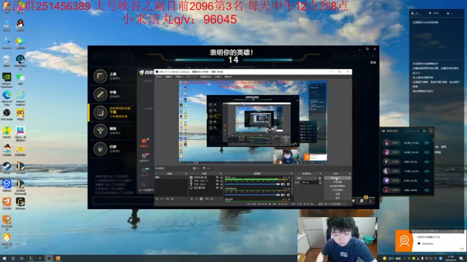Image resolution: width=467 pixels, height=262 pixels.
Task: Move the selected OBS source up
Action: (207, 199)
